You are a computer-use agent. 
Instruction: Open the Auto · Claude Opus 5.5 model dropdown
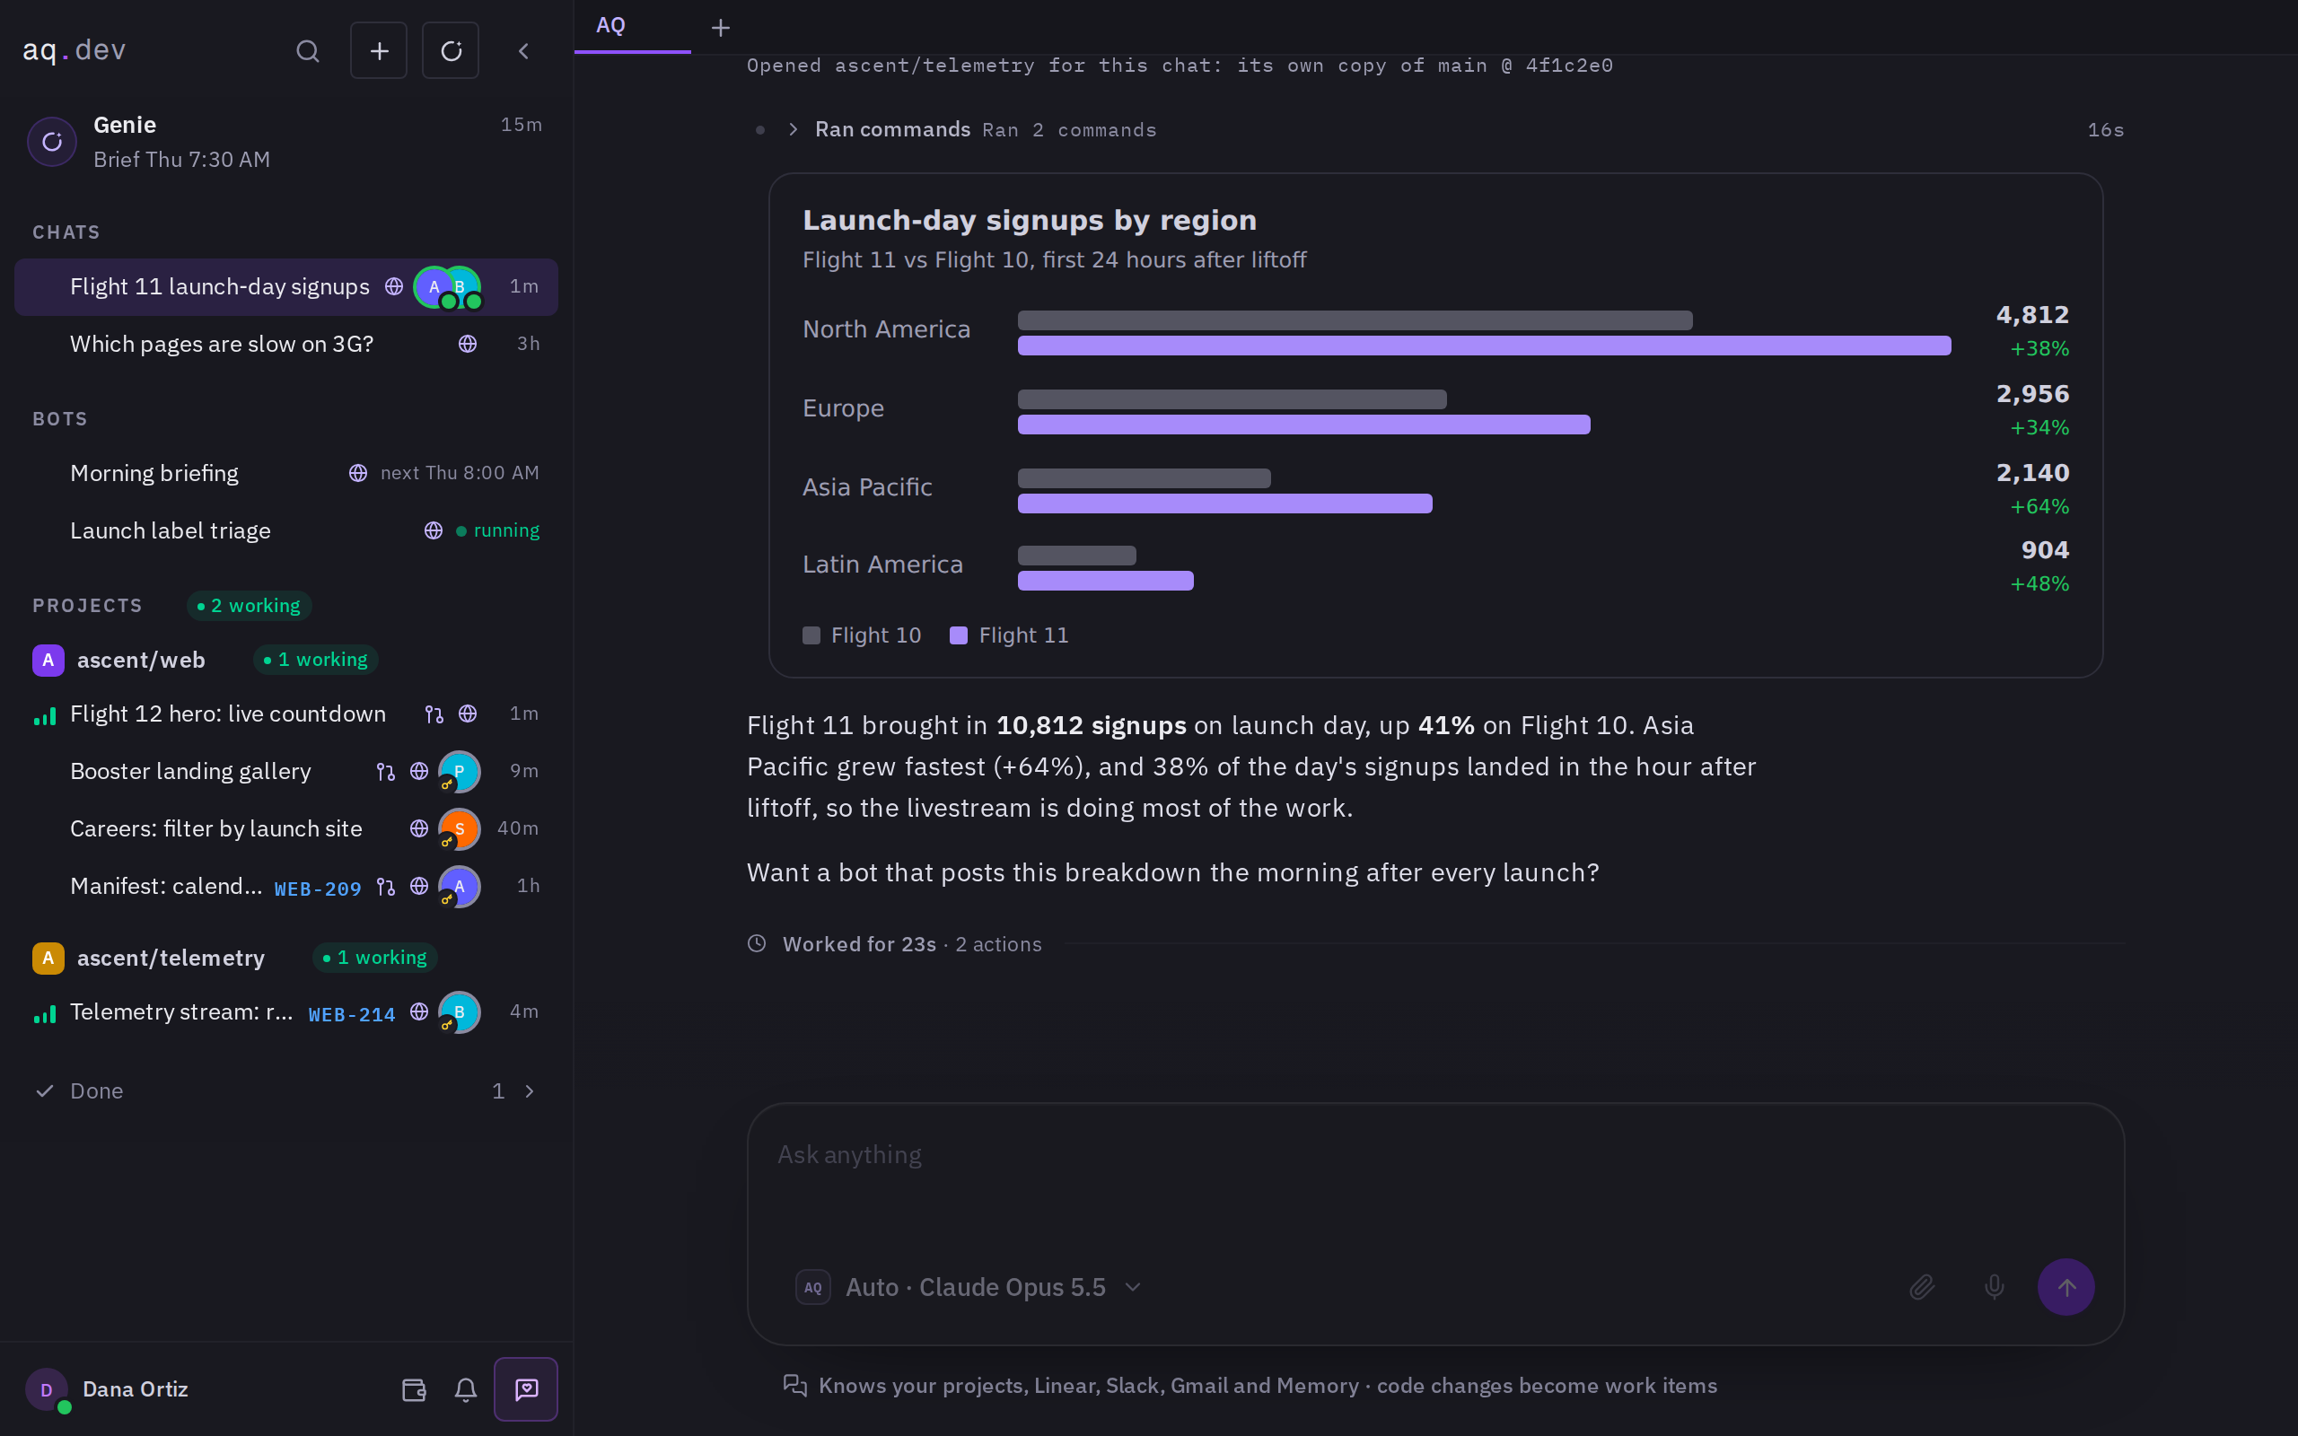click(969, 1288)
